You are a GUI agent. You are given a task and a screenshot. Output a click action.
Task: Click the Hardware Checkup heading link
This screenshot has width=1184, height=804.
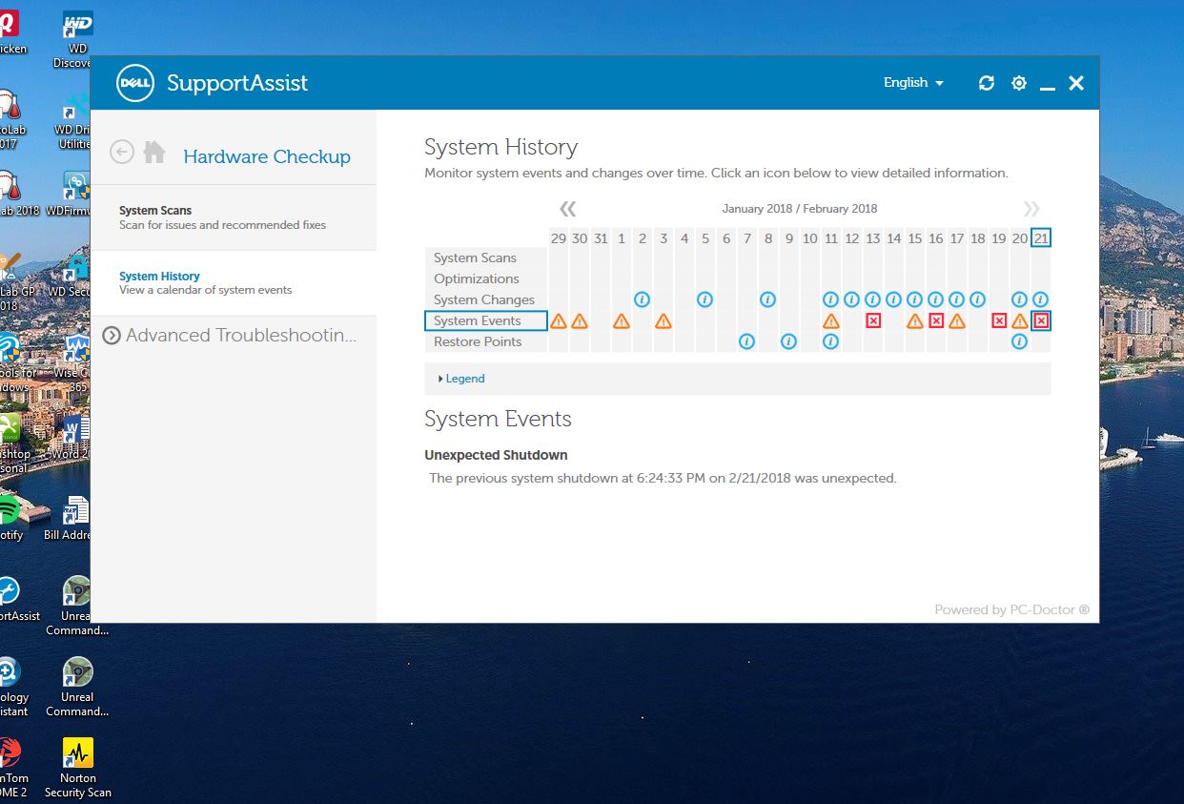tap(267, 156)
